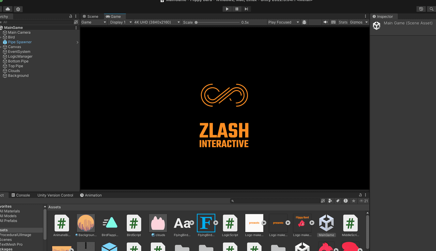This screenshot has width=436, height=251.
Task: Toggle frame debugger bug icon
Action: (x=304, y=22)
